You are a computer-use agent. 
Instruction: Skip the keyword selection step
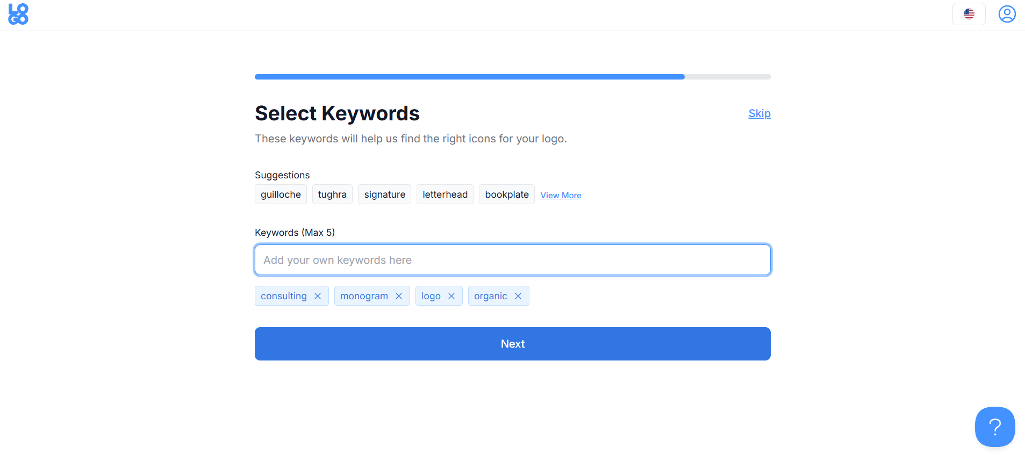click(x=759, y=113)
